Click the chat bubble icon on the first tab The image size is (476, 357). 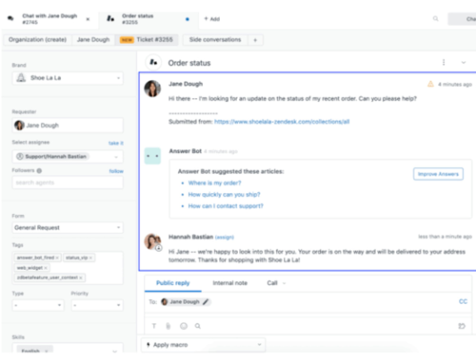tap(10, 18)
